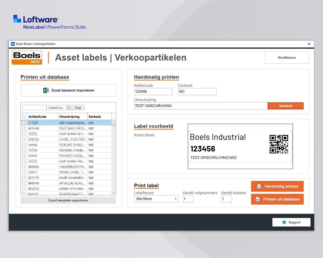323x258 pixels.
Task: Click Excel template exporteren button
Action: coord(68,200)
